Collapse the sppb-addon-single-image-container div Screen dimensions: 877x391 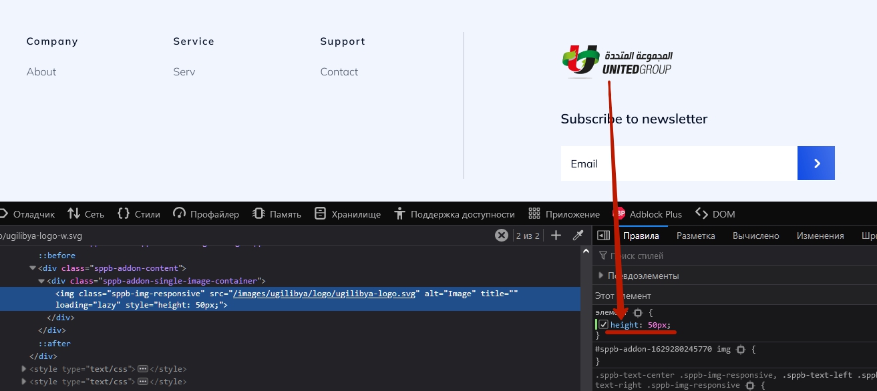(x=41, y=281)
